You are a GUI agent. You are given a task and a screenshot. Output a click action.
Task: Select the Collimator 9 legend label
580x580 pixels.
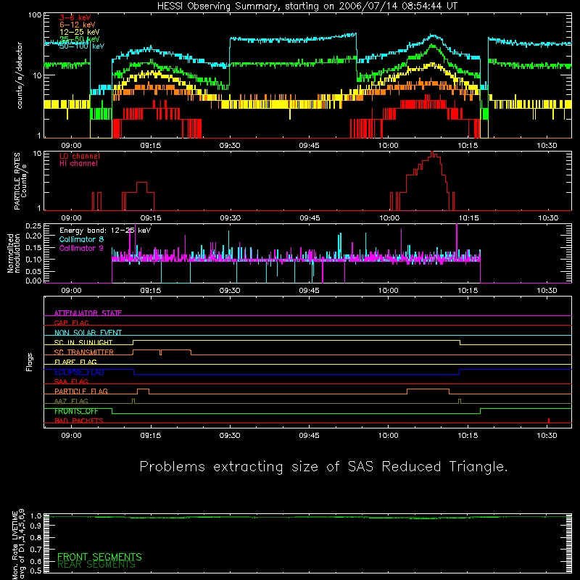(81, 248)
